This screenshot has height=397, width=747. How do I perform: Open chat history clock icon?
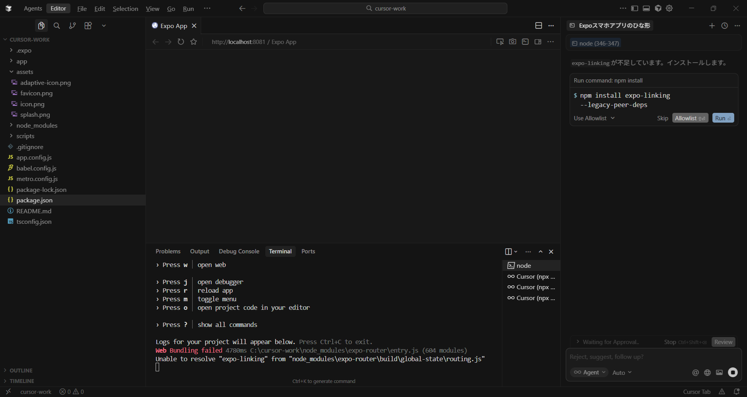click(724, 26)
